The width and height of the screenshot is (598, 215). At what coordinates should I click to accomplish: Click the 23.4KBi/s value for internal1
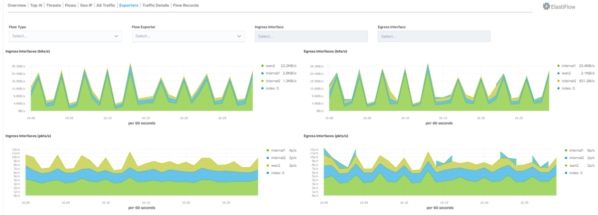pos(587,66)
